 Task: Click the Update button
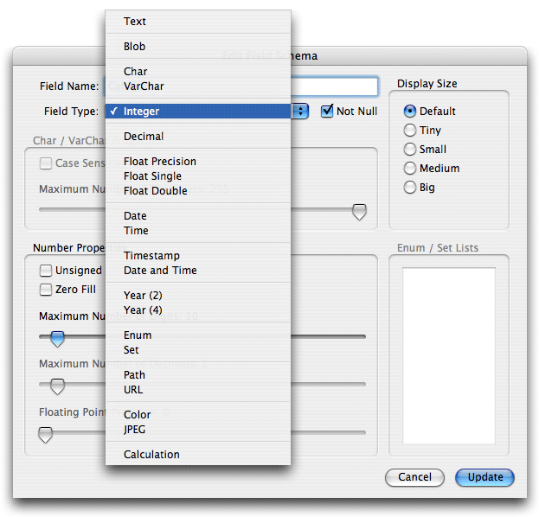(484, 477)
